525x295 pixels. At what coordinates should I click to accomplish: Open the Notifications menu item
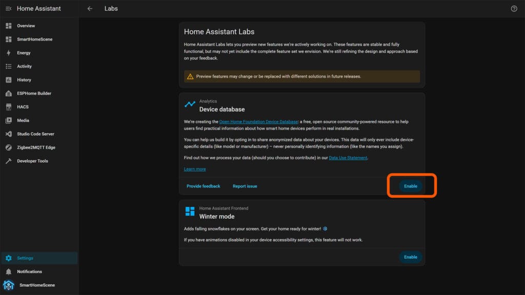pyautogui.click(x=39, y=271)
